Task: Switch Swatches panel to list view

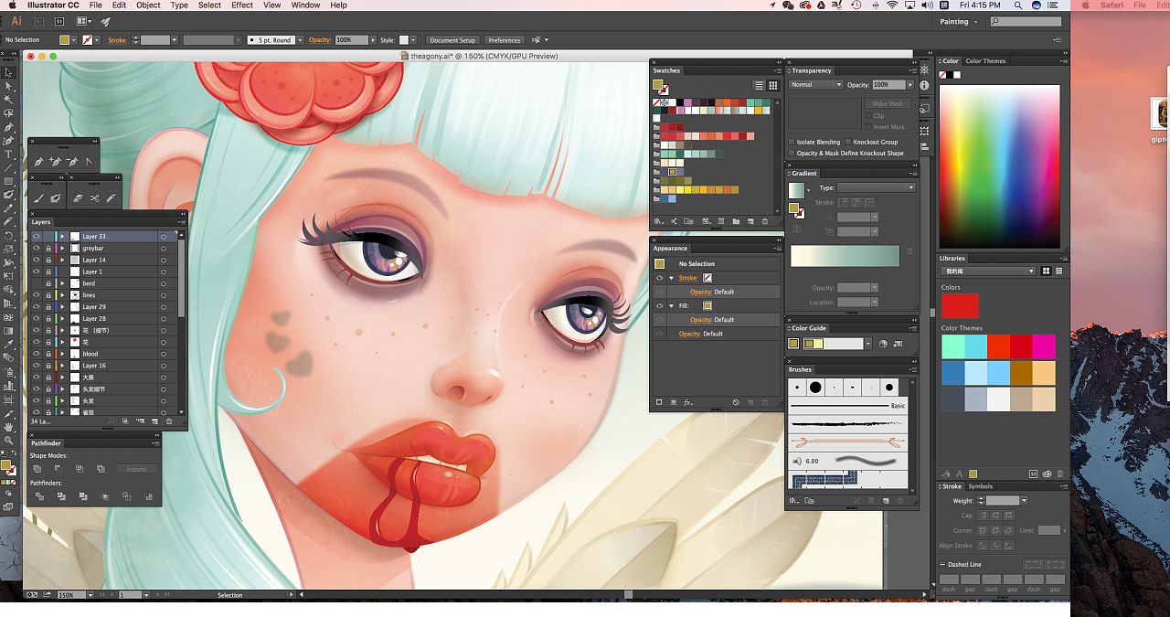Action: coord(759,85)
